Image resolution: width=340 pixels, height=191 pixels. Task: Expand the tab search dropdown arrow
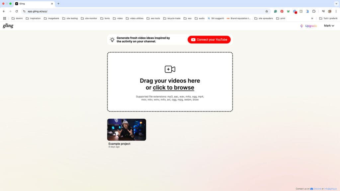pos(335,4)
